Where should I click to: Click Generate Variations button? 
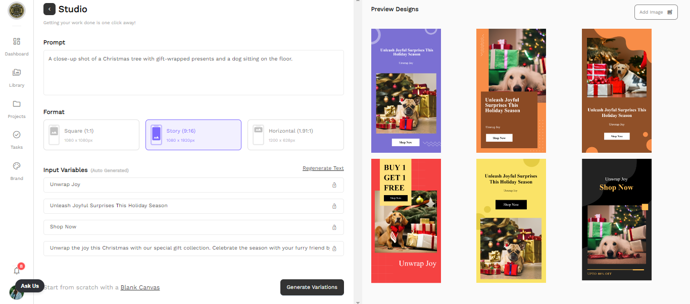(312, 287)
